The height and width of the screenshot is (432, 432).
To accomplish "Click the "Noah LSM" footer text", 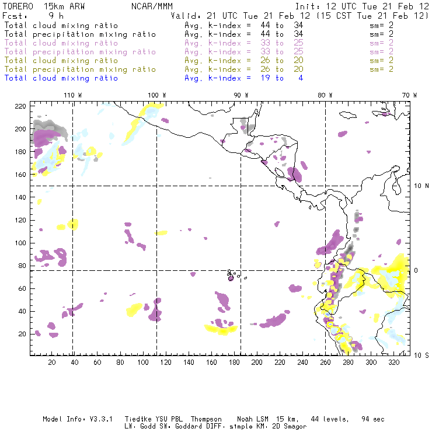I will pos(252,419).
